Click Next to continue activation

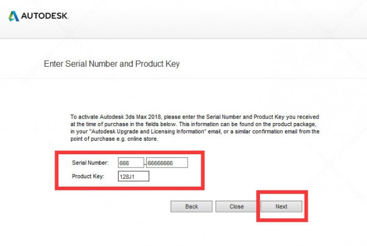[x=281, y=207]
